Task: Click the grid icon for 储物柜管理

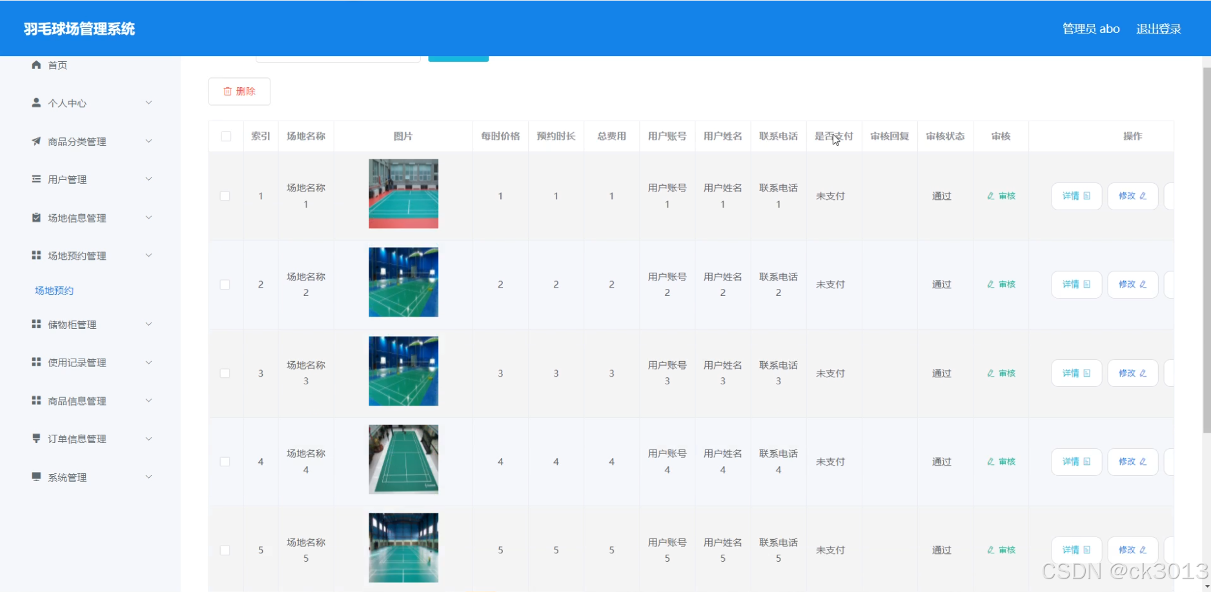Action: (x=36, y=324)
